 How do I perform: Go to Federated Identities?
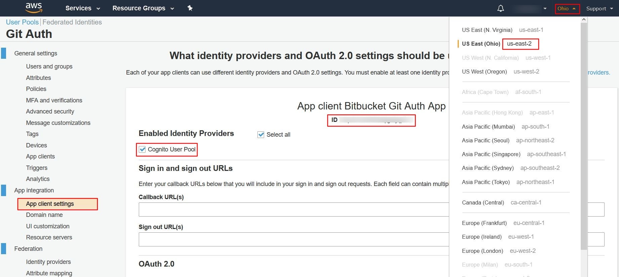point(72,22)
